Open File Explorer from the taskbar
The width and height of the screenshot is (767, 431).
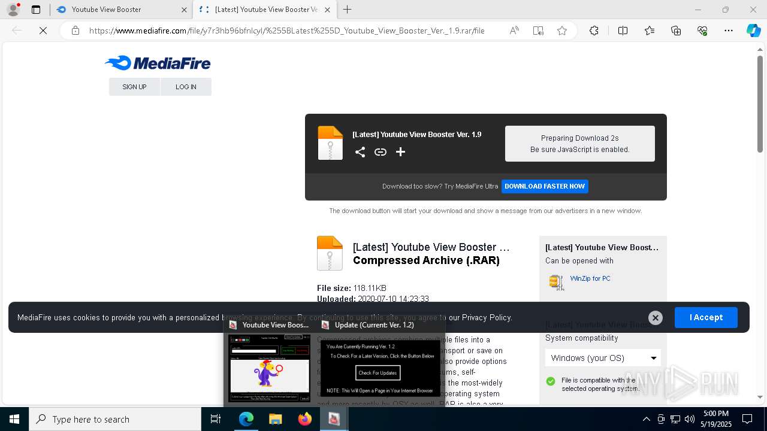click(x=275, y=419)
